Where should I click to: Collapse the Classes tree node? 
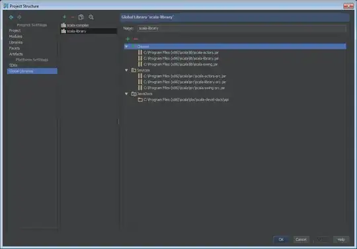[126, 46]
